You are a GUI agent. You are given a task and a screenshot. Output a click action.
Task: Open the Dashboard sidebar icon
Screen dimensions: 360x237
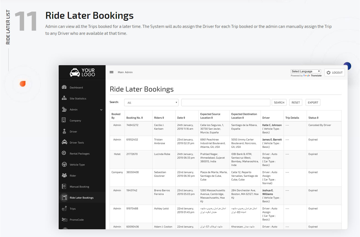point(64,87)
